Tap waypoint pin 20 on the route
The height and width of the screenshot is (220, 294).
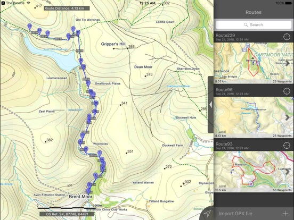click(78, 33)
